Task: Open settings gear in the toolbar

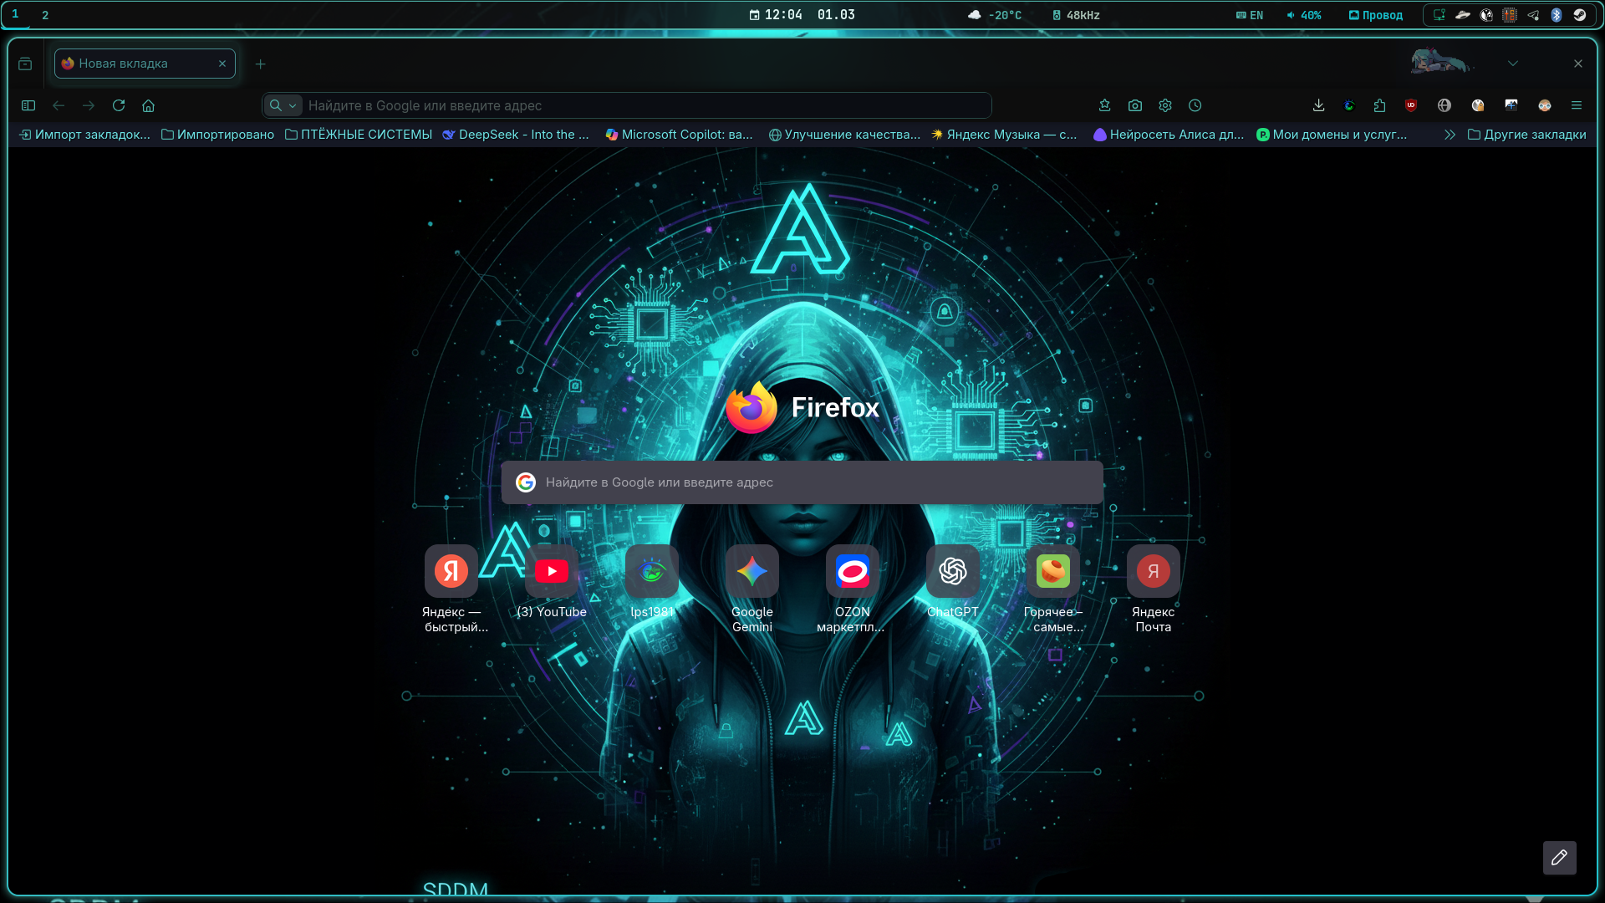Action: tap(1164, 105)
